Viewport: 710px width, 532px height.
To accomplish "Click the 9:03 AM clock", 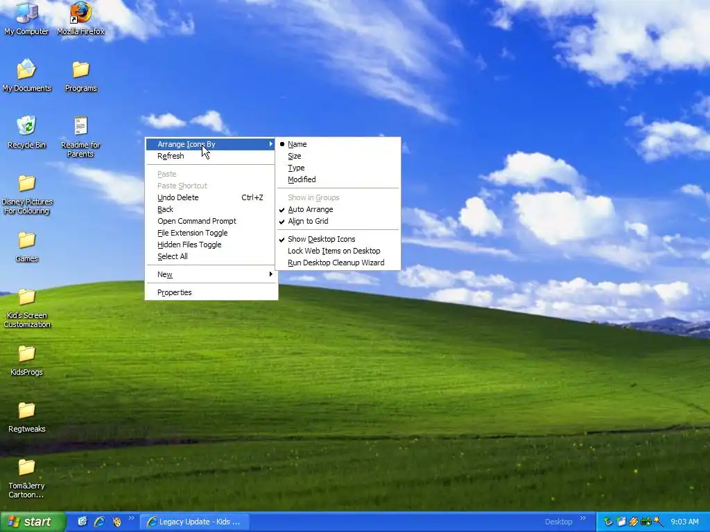I will click(684, 522).
